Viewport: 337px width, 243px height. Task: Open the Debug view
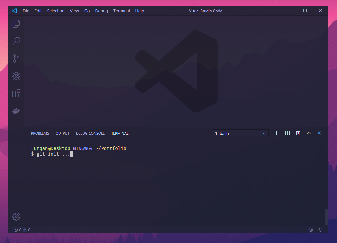(x=16, y=76)
